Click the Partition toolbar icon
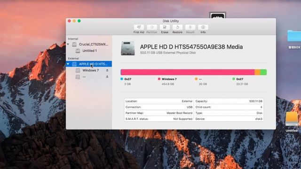 pyautogui.click(x=151, y=27)
